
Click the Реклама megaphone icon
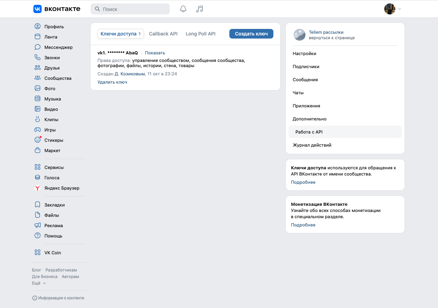pos(38,225)
